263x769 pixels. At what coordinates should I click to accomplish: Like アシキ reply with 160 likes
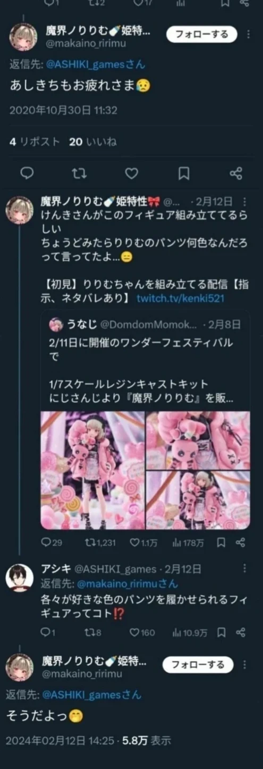[x=142, y=632]
